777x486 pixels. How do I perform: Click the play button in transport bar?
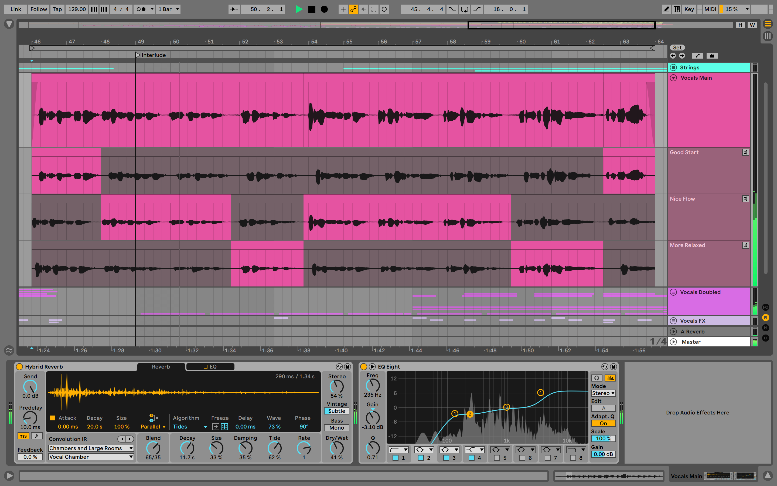tap(299, 8)
